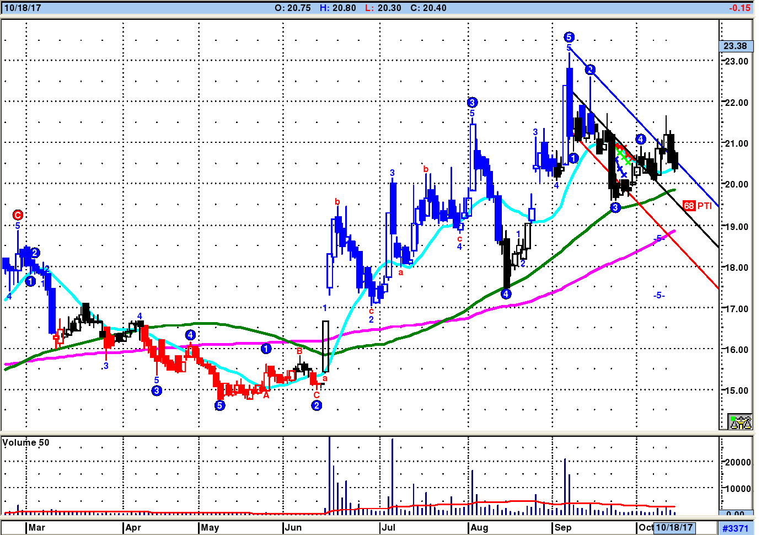
Task: Click the 68 PTI indicator label
Action: (697, 206)
